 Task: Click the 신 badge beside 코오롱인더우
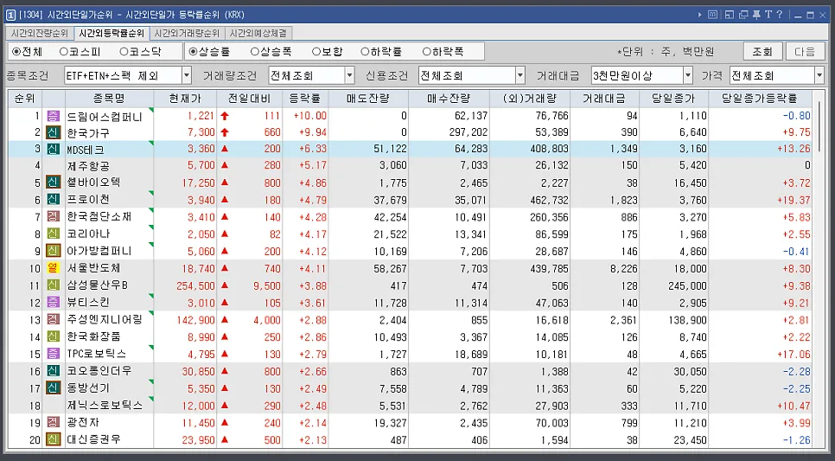coord(53,371)
